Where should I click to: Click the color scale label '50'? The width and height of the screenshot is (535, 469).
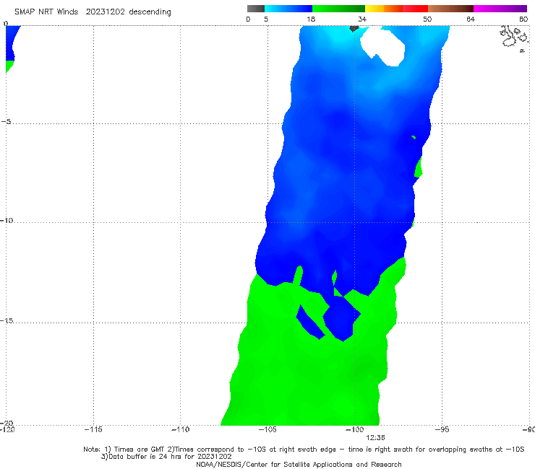coord(427,19)
